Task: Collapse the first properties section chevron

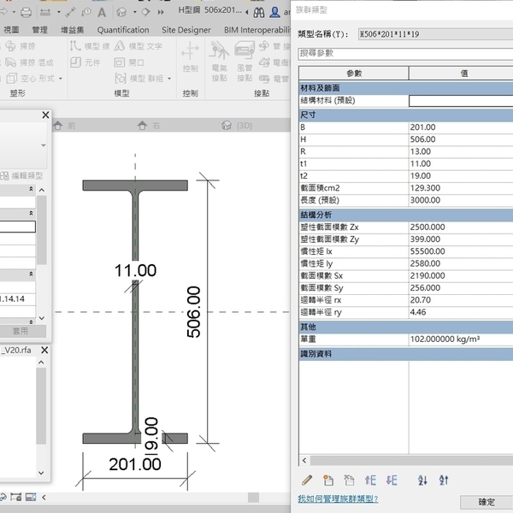Action: [32, 189]
